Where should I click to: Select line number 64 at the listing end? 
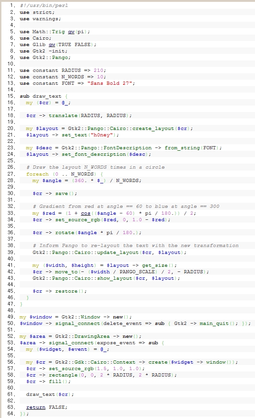pyautogui.click(x=11, y=414)
